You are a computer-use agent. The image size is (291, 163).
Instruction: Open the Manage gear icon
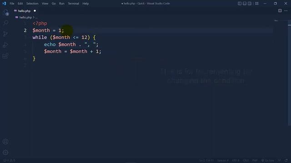(5, 152)
